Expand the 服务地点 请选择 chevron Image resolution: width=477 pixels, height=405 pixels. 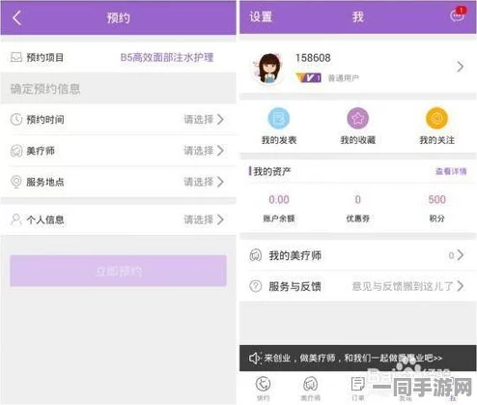[x=220, y=182]
